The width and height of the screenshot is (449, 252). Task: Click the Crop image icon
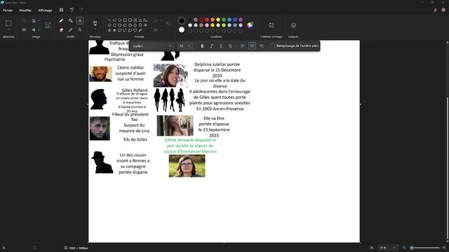24,20
